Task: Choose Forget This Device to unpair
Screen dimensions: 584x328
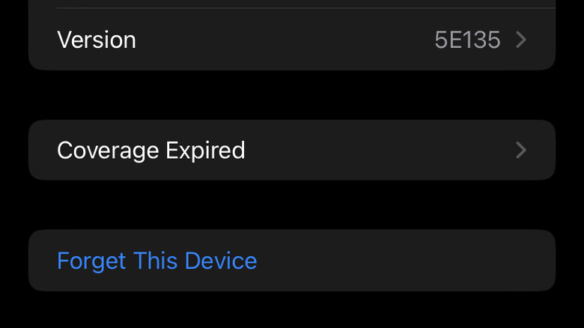Action: click(x=157, y=261)
